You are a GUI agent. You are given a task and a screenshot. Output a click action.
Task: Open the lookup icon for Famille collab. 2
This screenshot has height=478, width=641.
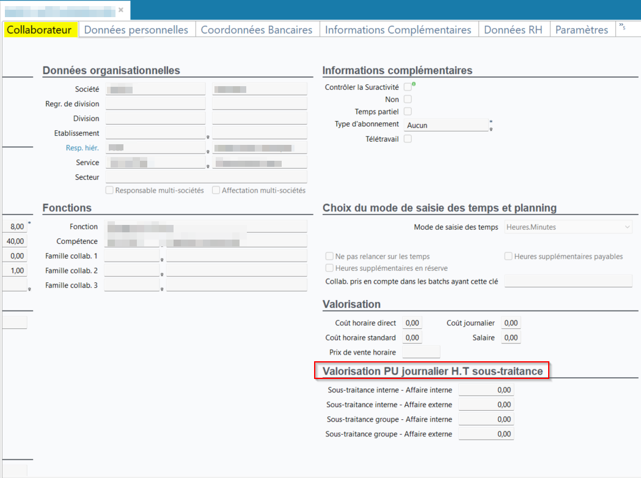[162, 274]
